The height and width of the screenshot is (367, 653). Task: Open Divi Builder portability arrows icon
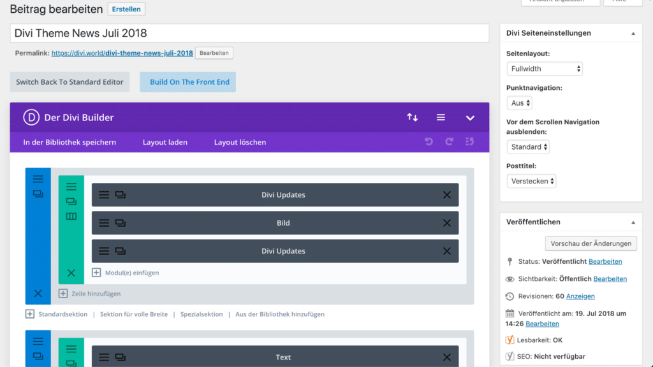[413, 117]
